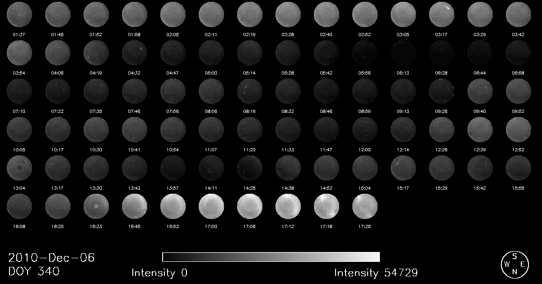Select the 09:52 timestamp text
The image size is (542, 284).
pyautogui.click(x=519, y=111)
